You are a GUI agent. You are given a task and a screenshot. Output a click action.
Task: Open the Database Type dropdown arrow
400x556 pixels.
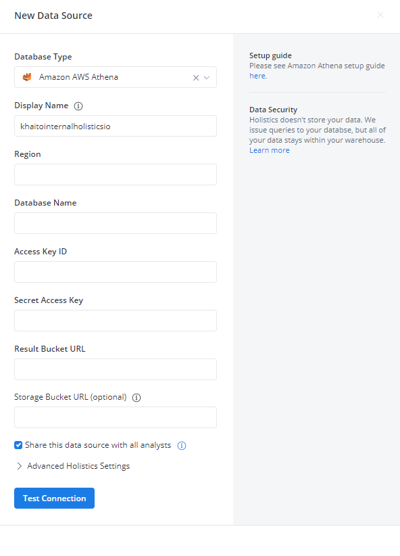click(207, 78)
